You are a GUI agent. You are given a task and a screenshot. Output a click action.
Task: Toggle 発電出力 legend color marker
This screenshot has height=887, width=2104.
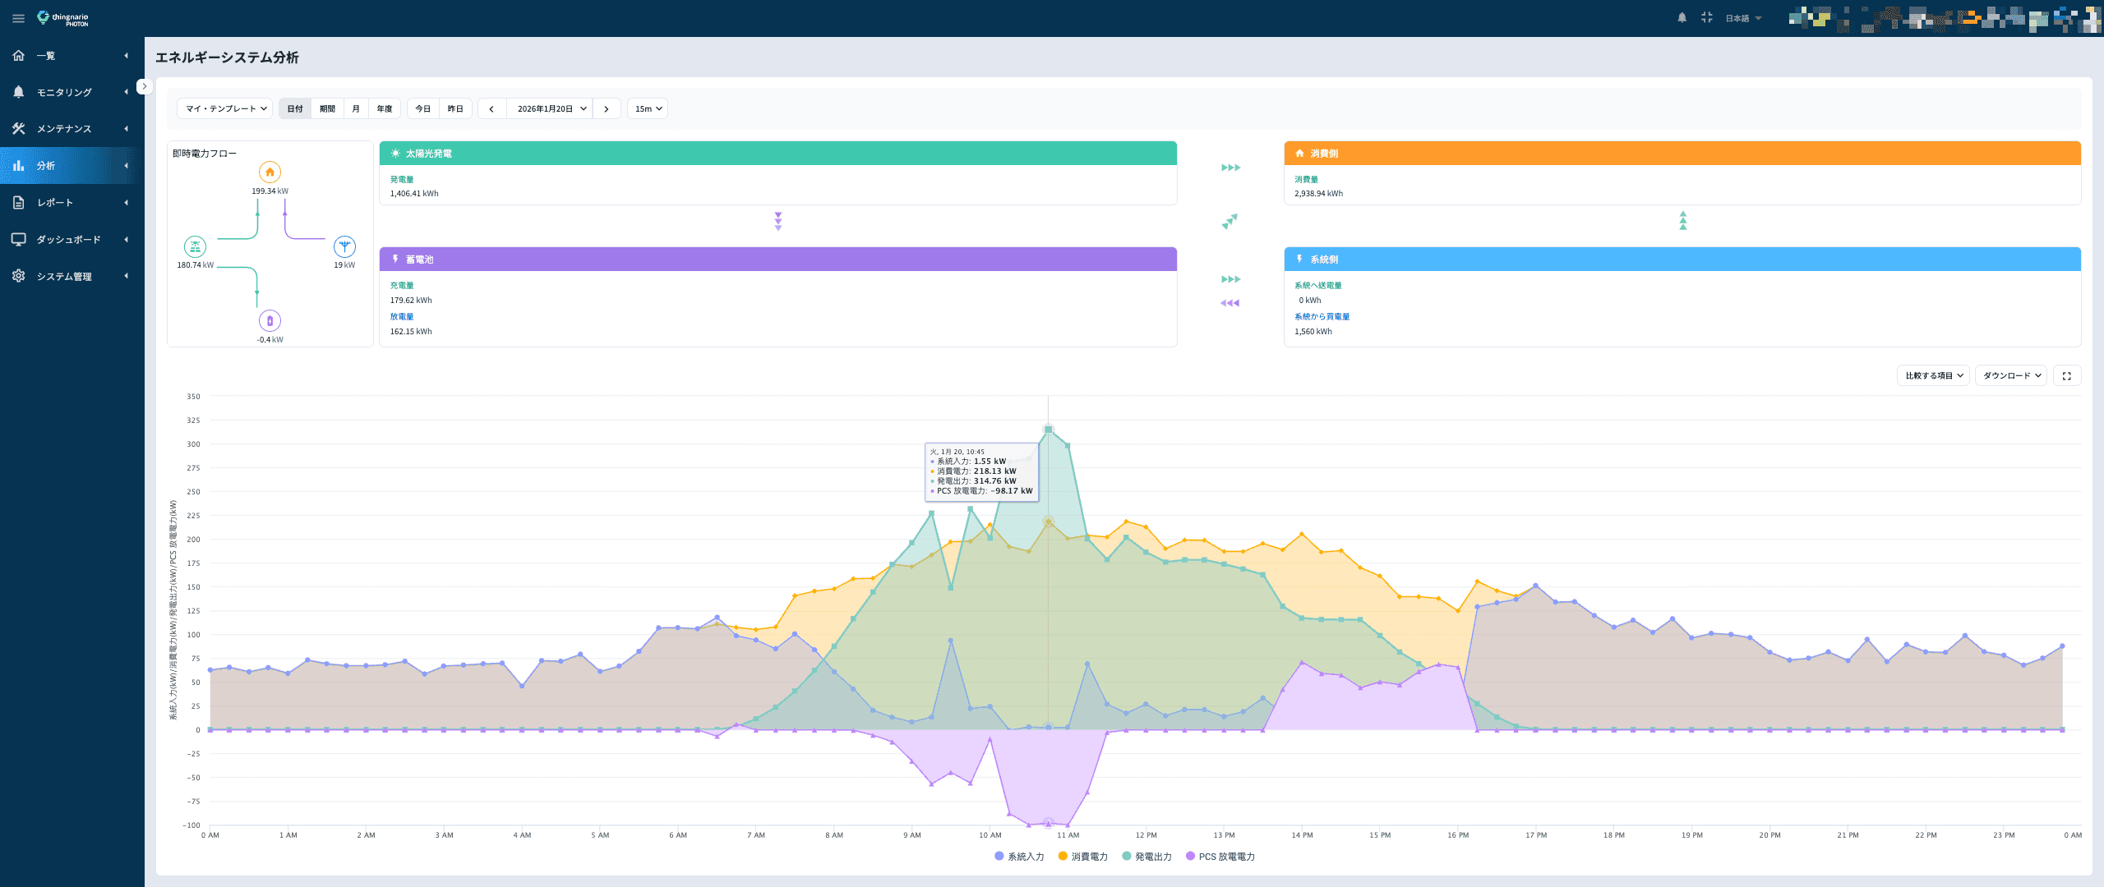(x=1127, y=857)
